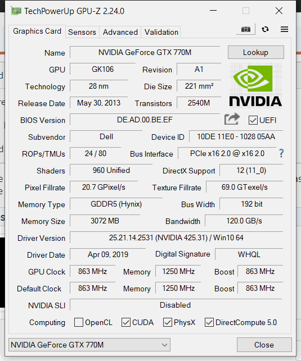This screenshot has width=301, height=361.
Task: Open the hamburger menu icon
Action: pos(284,29)
